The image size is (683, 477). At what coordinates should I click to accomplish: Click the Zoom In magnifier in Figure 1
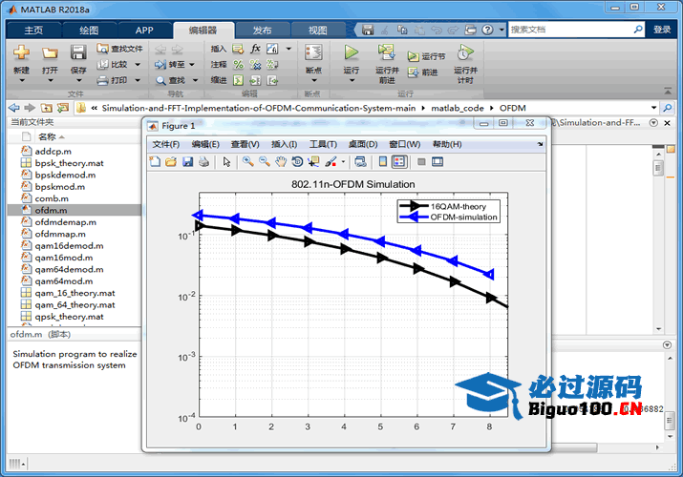pos(247,162)
